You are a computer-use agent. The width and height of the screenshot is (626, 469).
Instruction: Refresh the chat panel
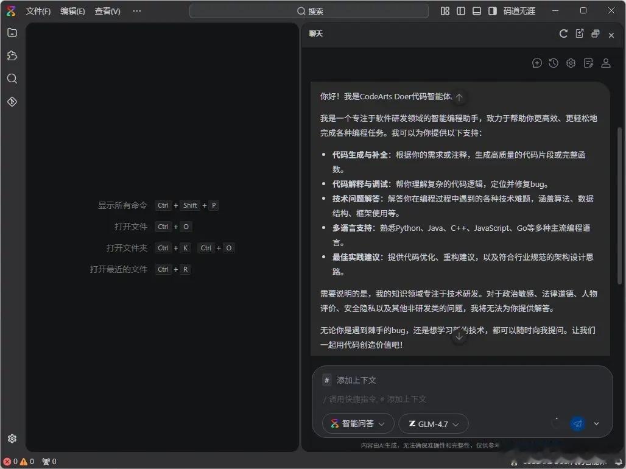(563, 33)
